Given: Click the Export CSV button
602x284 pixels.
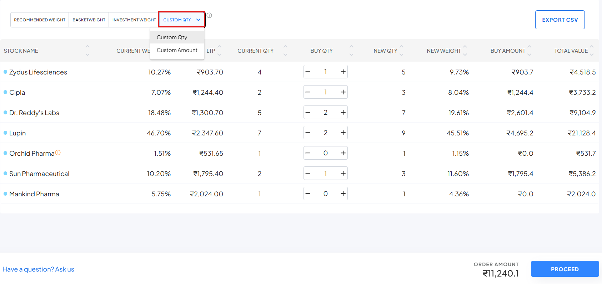Looking at the screenshot, I should tap(560, 20).
